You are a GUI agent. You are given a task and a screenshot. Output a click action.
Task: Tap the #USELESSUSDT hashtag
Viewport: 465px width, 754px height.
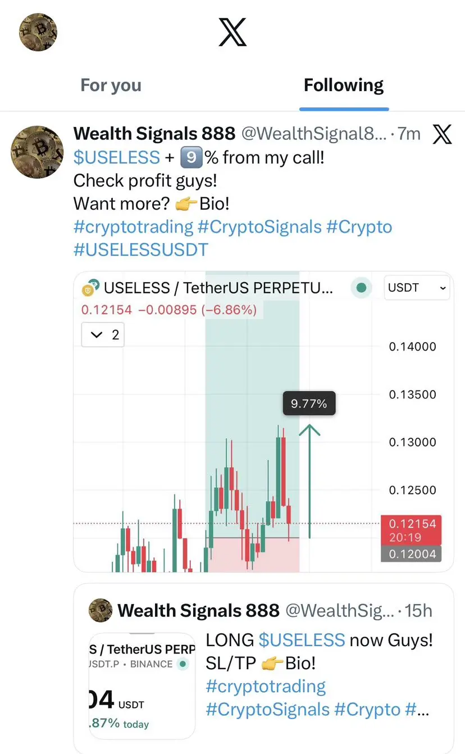coord(140,249)
